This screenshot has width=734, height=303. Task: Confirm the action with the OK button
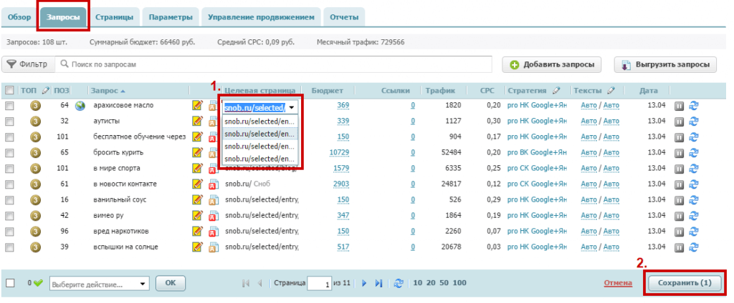171,283
